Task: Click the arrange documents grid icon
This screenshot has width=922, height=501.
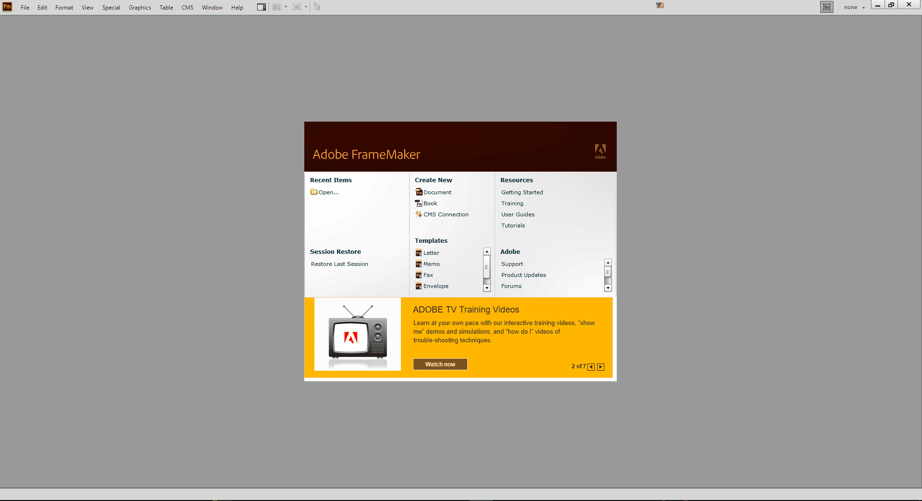Action: 277,7
